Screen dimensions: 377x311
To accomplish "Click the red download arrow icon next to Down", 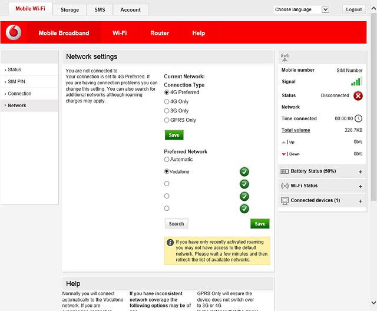I will pos(284,154).
